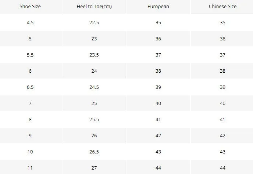Select shoe size 4.5 cell

pyautogui.click(x=30, y=22)
